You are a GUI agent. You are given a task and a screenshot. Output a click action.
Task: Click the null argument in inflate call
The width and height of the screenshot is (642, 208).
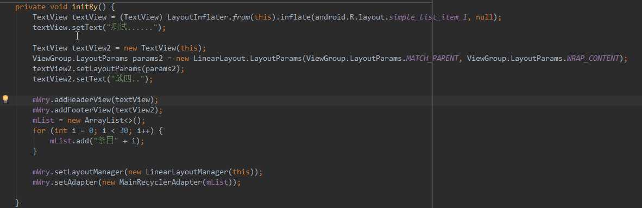[x=484, y=17]
